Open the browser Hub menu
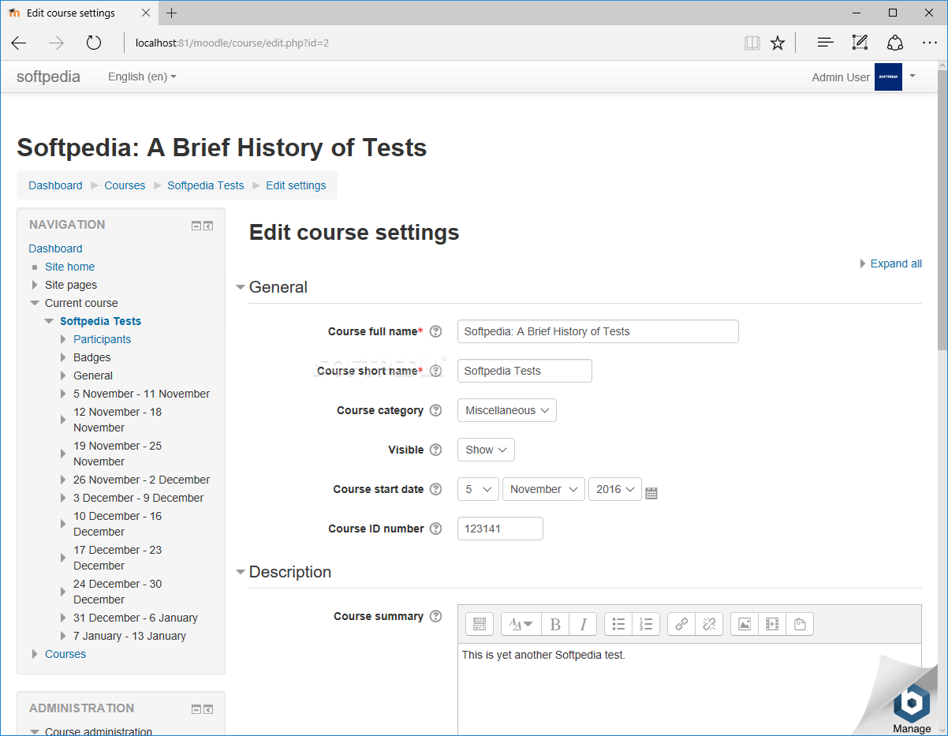Screen dimensions: 948x736 coord(825,43)
